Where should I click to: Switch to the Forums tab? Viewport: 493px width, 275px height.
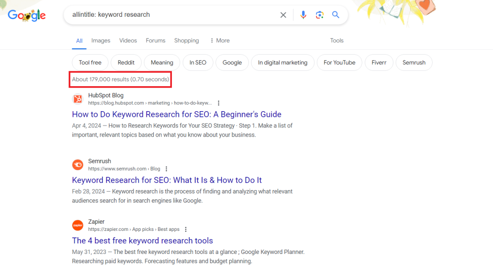point(156,41)
